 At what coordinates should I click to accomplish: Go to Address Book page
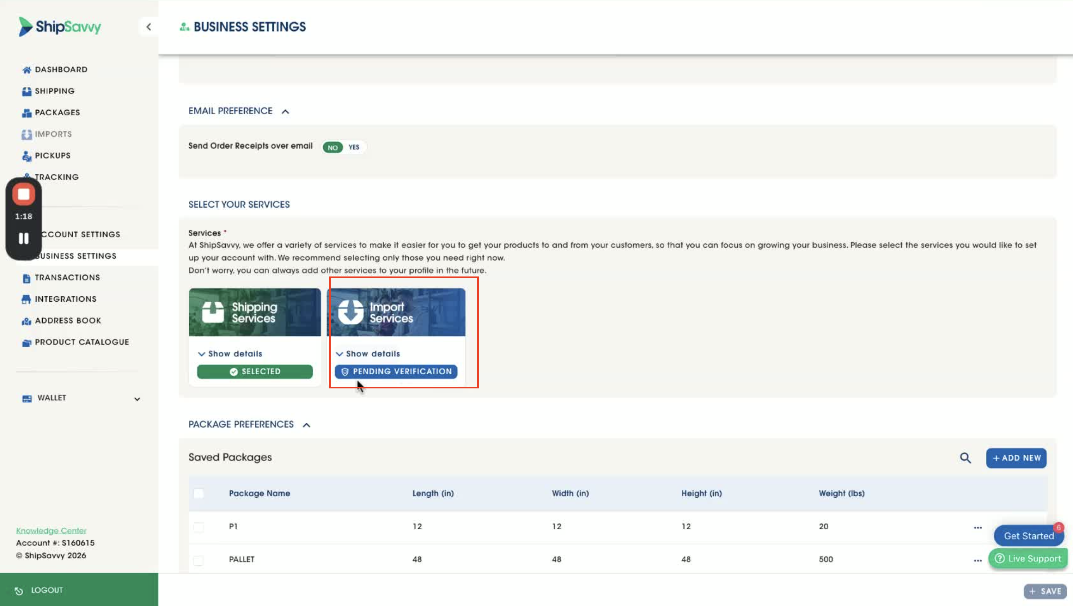[68, 320]
